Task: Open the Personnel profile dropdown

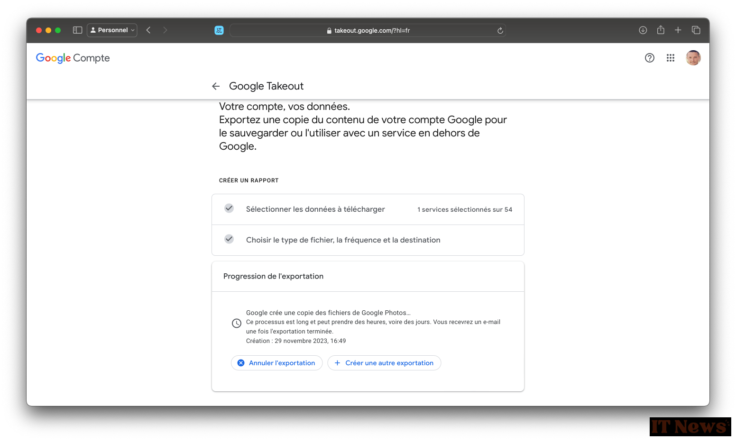Action: 112,30
